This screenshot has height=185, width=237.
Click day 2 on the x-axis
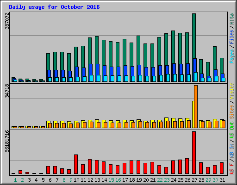coord(22,180)
